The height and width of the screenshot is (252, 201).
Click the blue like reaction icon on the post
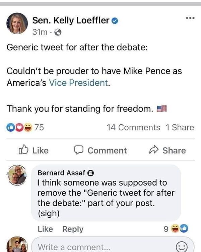pyautogui.click(x=10, y=127)
